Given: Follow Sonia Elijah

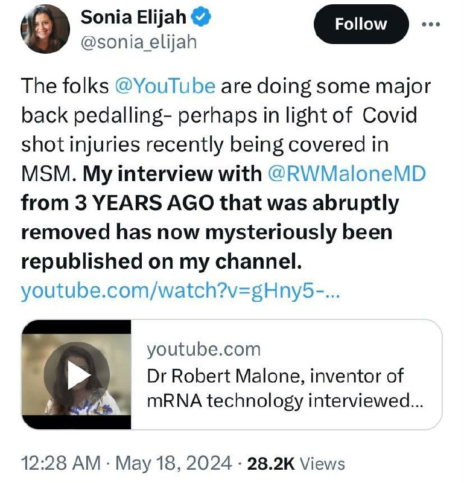Looking at the screenshot, I should [x=361, y=24].
